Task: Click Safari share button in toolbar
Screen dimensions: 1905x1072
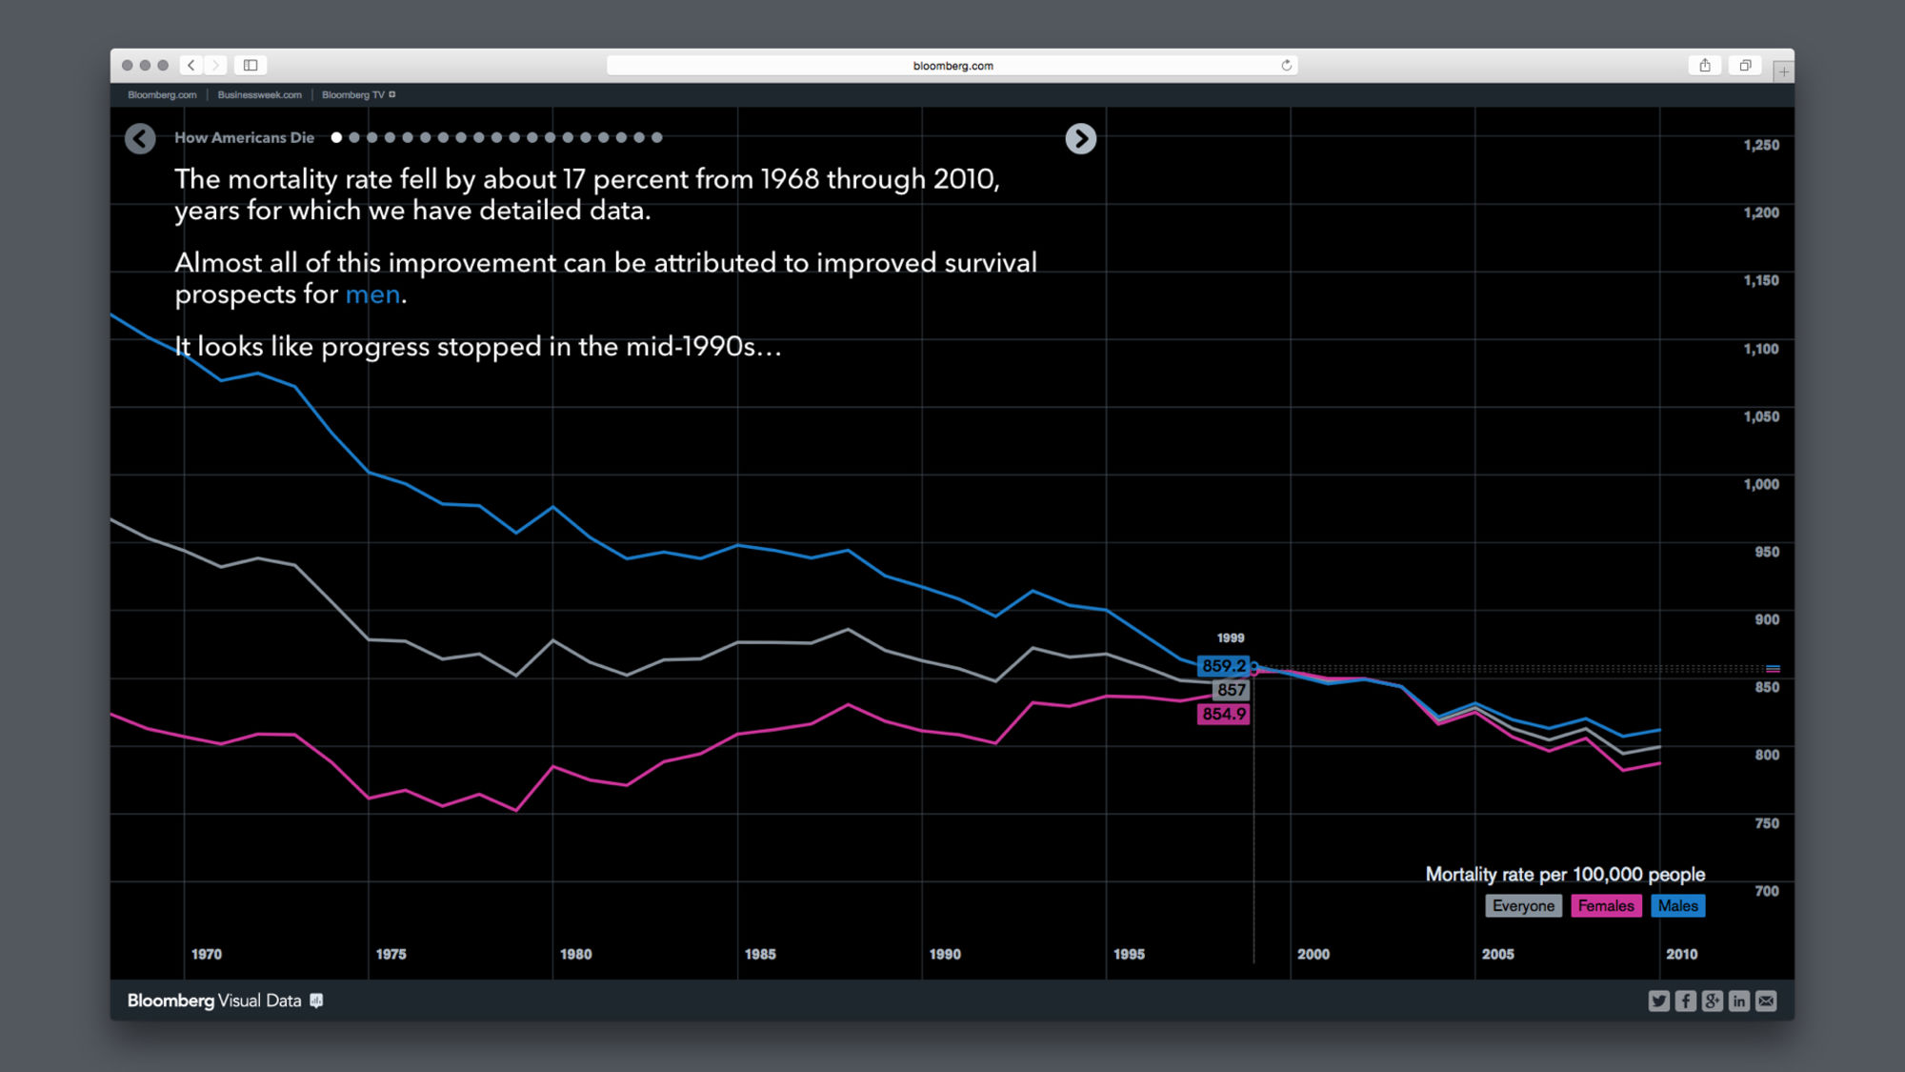Action: point(1705,65)
